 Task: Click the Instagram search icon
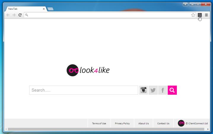tap(144, 90)
